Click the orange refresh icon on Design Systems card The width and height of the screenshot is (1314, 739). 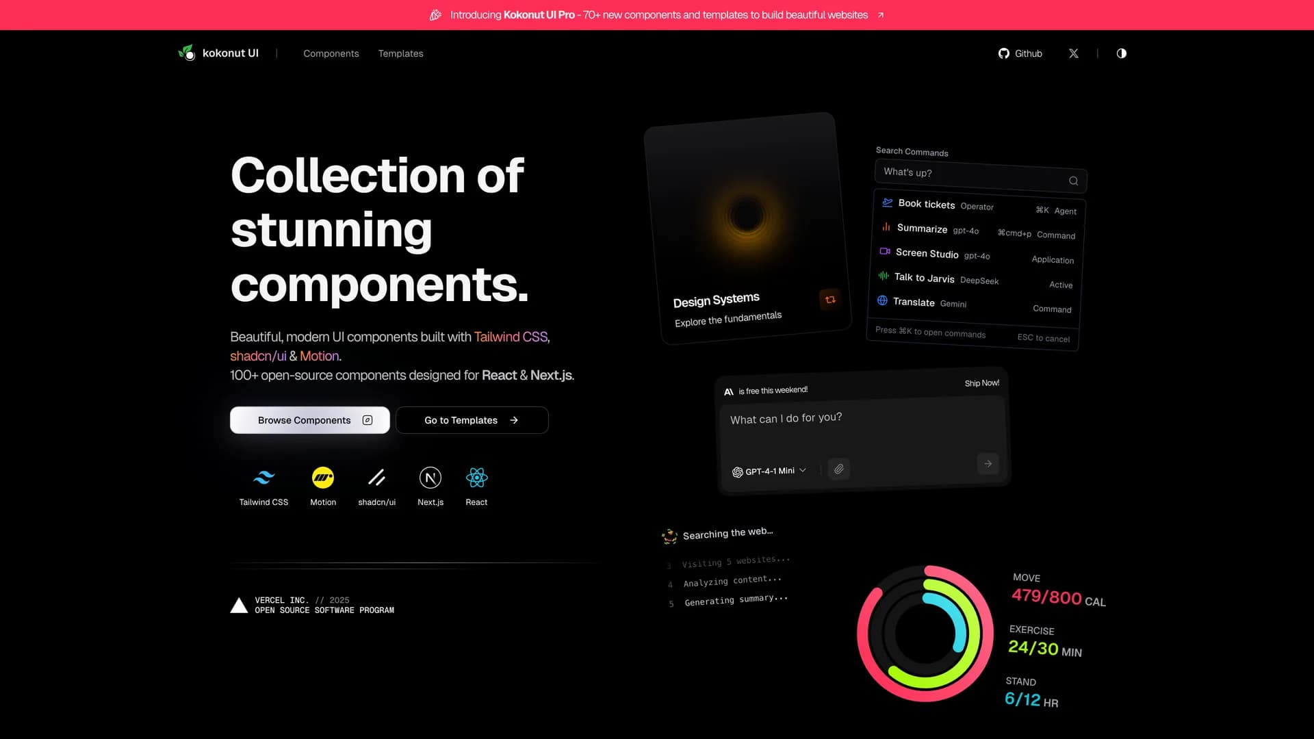[x=829, y=300]
